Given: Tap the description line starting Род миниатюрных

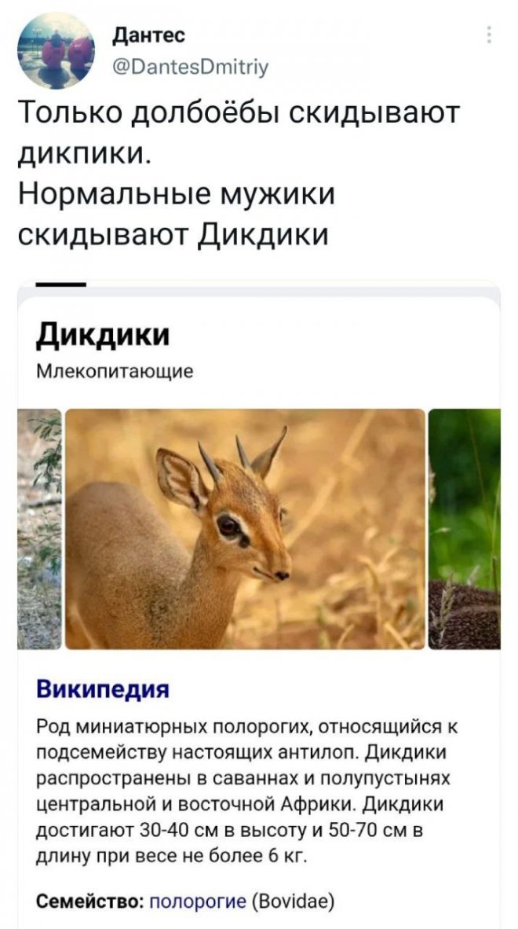Looking at the screenshot, I should (x=247, y=726).
